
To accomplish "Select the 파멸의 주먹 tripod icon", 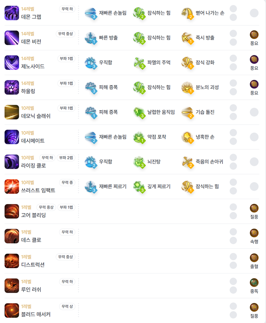I will pos(139,63).
